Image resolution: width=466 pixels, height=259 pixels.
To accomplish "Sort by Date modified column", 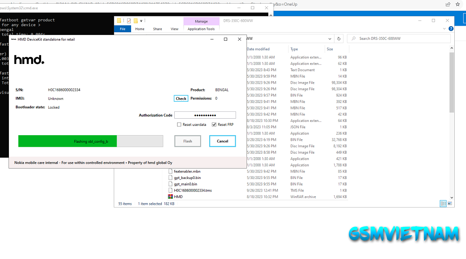I will click(x=258, y=49).
